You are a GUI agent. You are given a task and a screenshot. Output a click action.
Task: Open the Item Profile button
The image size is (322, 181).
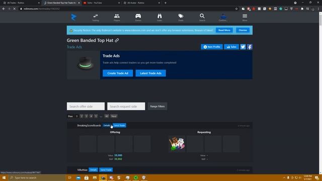[212, 47]
